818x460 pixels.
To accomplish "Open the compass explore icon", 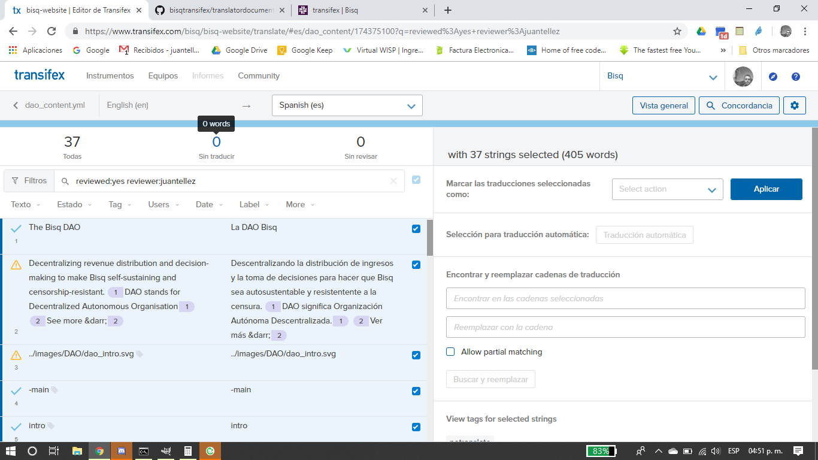I will tap(773, 77).
